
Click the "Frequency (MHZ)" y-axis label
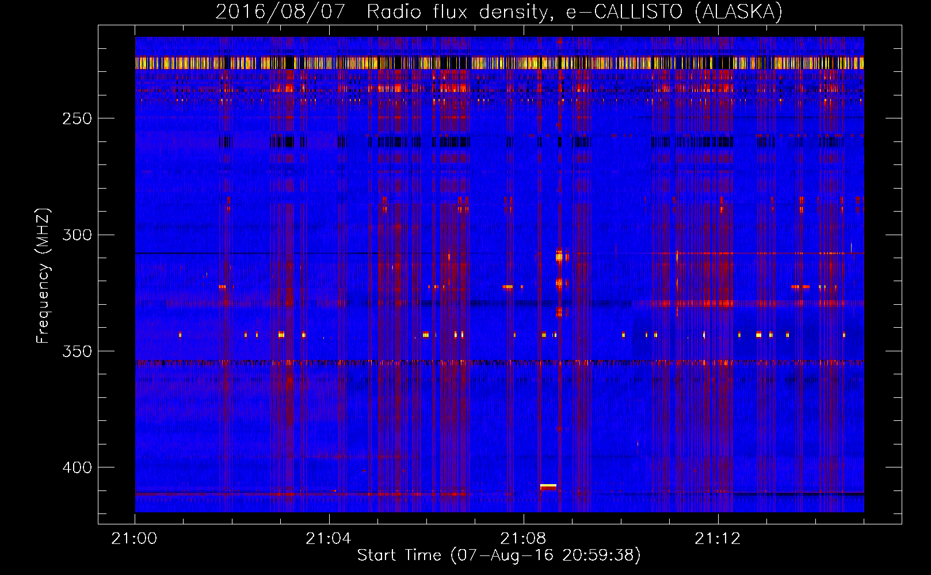43,275
